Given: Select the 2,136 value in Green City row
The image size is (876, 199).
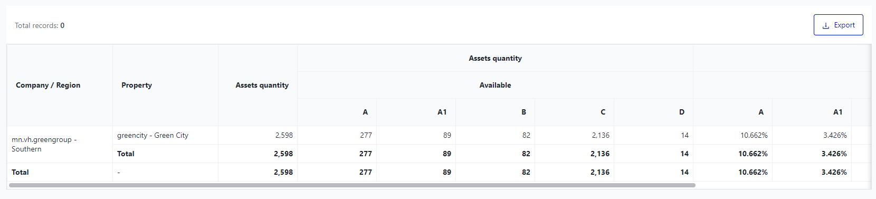Looking at the screenshot, I should (x=601, y=135).
